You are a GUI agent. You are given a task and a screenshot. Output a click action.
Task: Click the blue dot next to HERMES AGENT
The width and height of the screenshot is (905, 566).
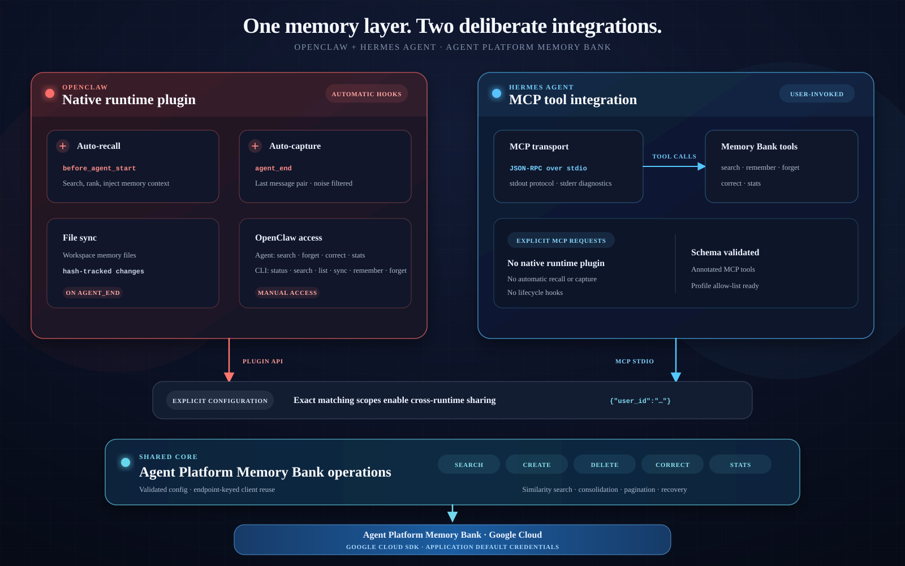point(497,93)
